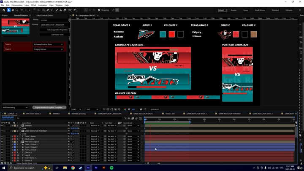Open the Add Formatting dropdown
The width and height of the screenshot is (304, 171).
(x=15, y=107)
